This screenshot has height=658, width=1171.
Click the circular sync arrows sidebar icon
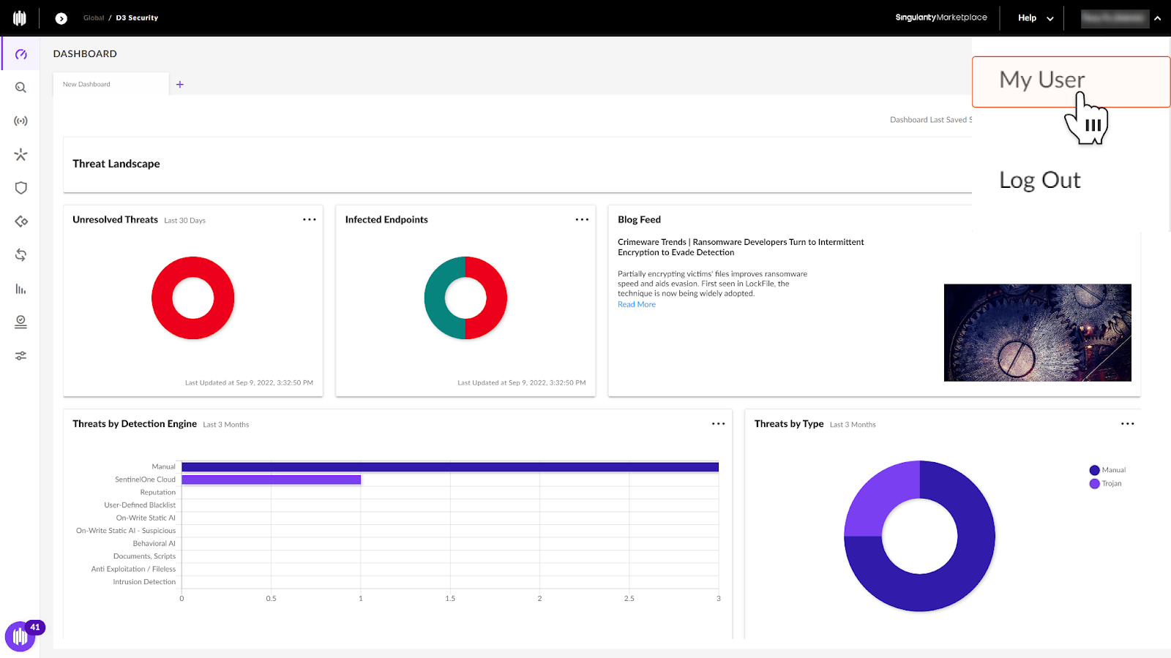20,255
